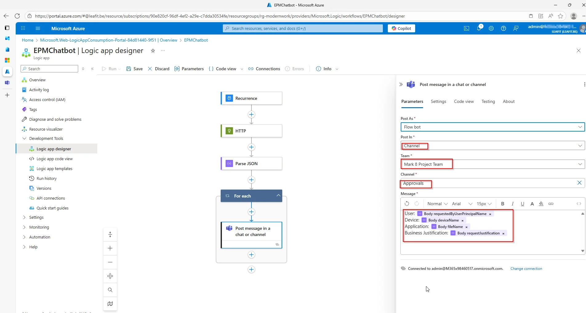The image size is (586, 313).
Task: Remove Body fileName token from message
Action: pyautogui.click(x=467, y=227)
